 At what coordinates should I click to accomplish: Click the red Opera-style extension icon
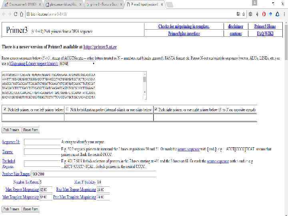coord(264,14)
